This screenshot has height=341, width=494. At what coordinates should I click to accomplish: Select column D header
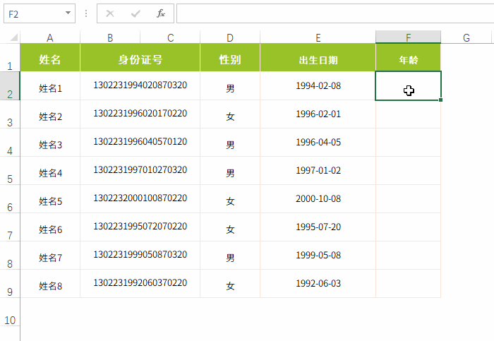230,38
